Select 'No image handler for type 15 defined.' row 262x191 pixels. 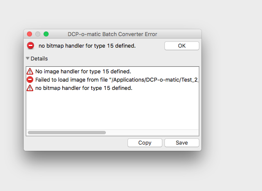point(113,71)
